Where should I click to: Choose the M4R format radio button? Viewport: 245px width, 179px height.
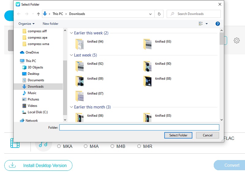pos(139,146)
